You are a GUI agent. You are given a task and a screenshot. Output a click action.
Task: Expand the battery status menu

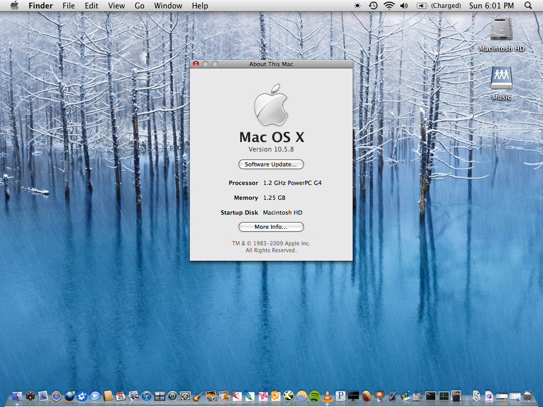[x=422, y=6]
